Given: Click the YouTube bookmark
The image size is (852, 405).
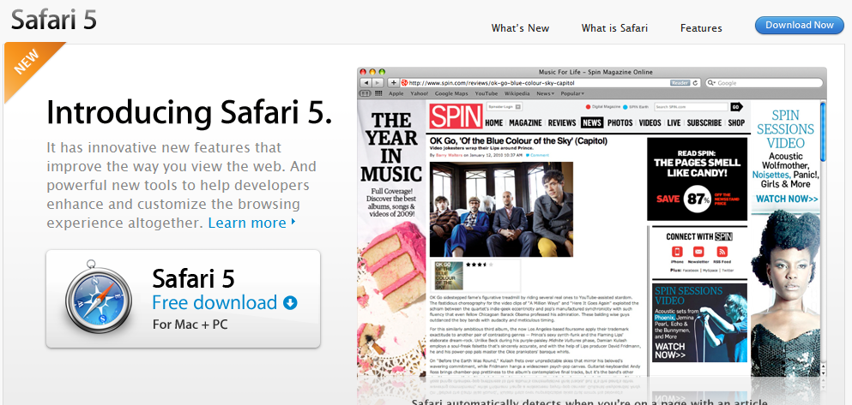Looking at the screenshot, I should coord(486,93).
